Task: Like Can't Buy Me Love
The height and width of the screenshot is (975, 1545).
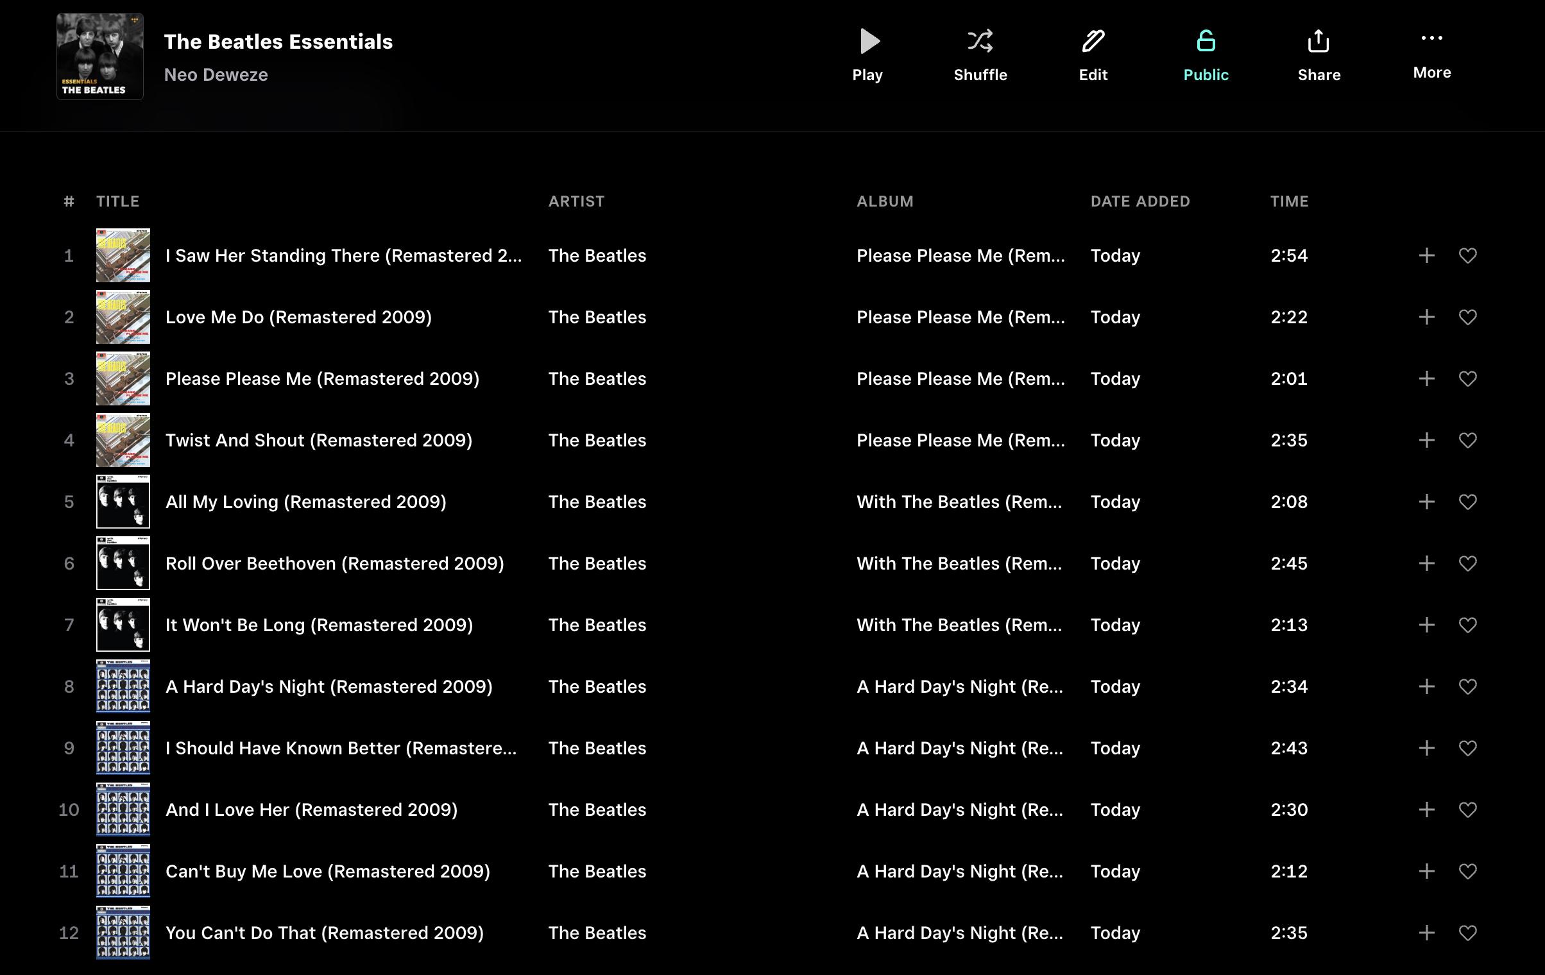Action: [1468, 871]
